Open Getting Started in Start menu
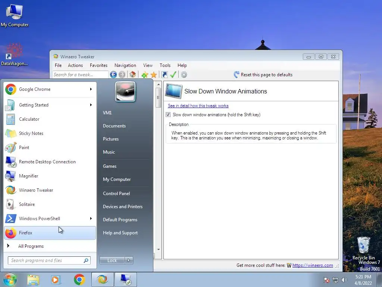The width and height of the screenshot is (382, 287). click(50, 105)
